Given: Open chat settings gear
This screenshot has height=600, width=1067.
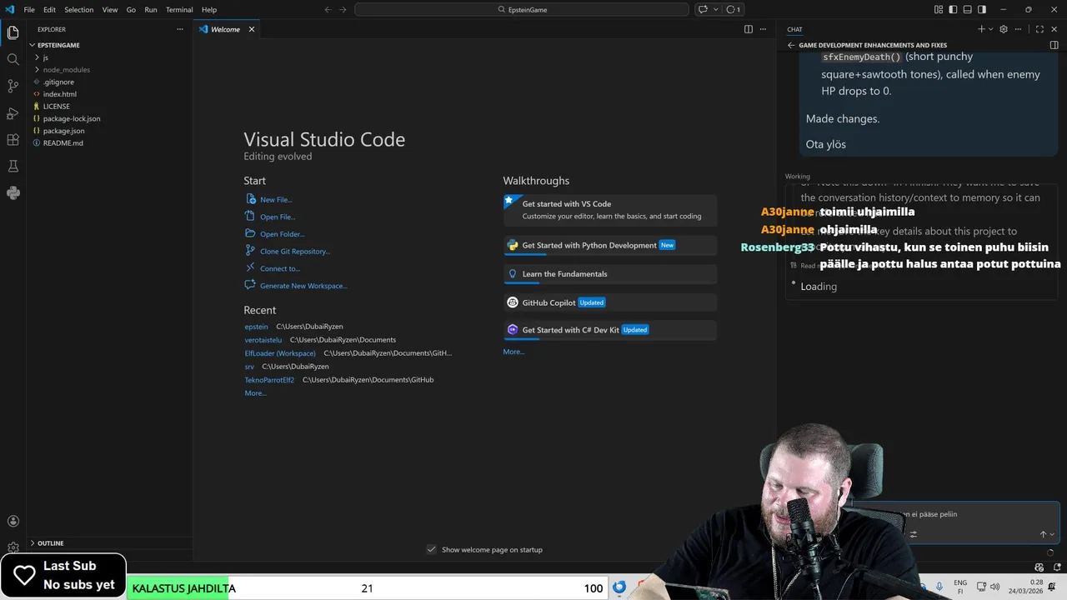Looking at the screenshot, I should click(x=1004, y=29).
